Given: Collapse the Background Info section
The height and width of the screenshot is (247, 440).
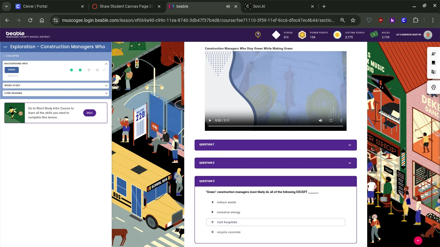Looking at the screenshot, I should coord(106,64).
